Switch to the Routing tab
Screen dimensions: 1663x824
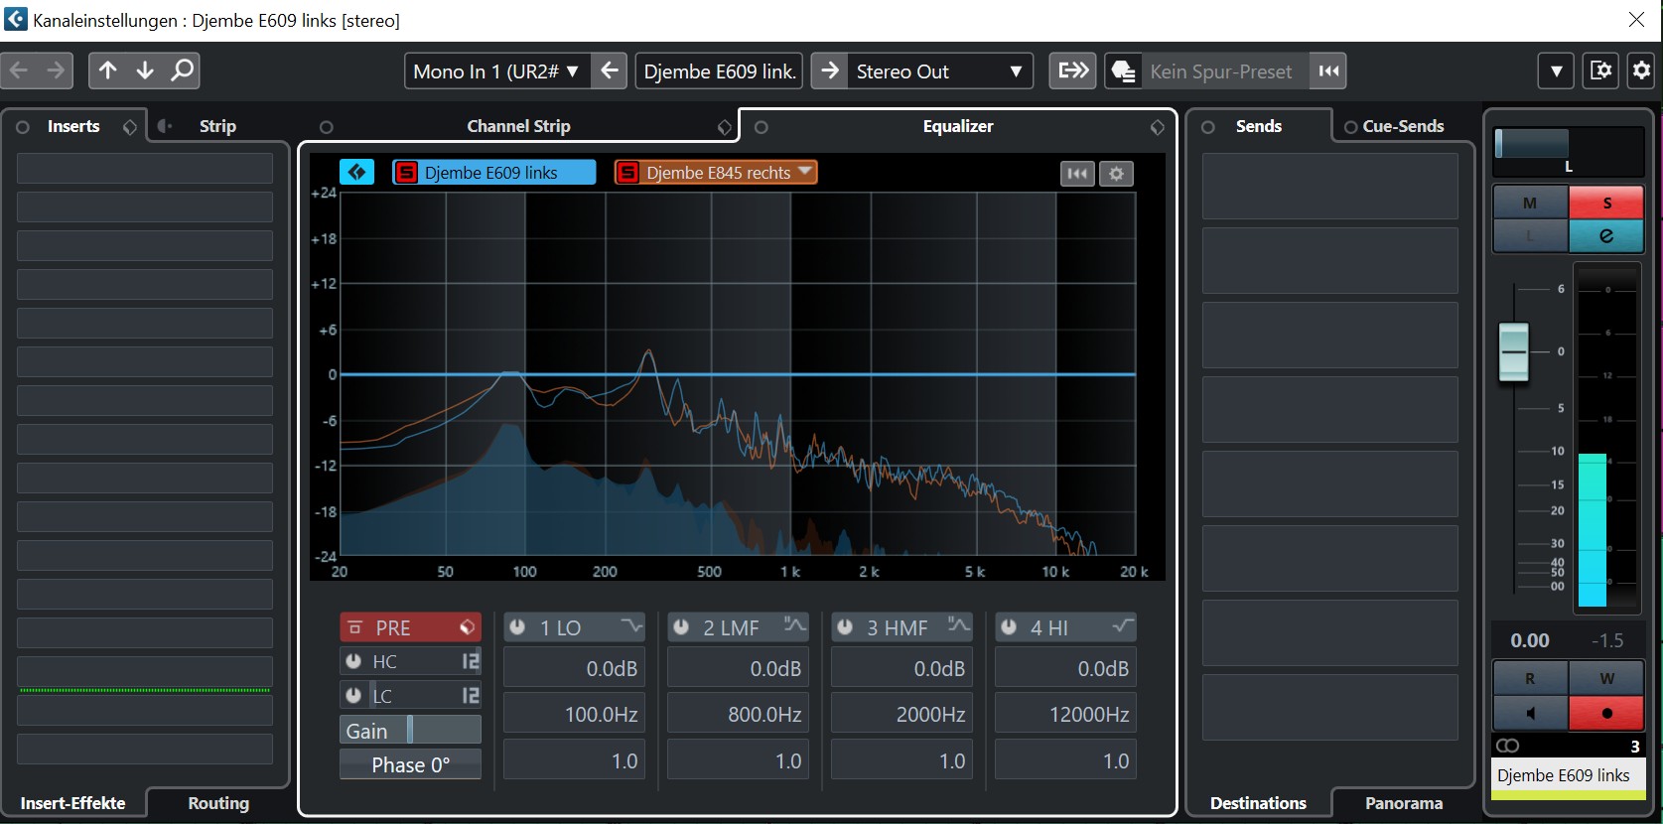tap(218, 803)
